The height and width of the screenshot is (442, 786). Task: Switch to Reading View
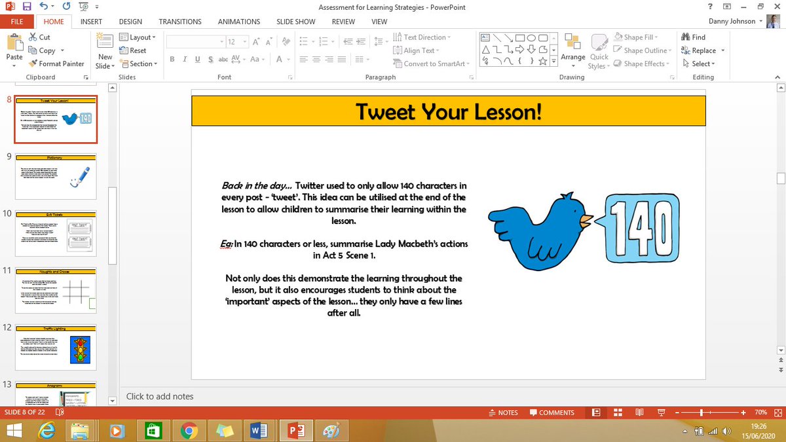pyautogui.click(x=639, y=413)
